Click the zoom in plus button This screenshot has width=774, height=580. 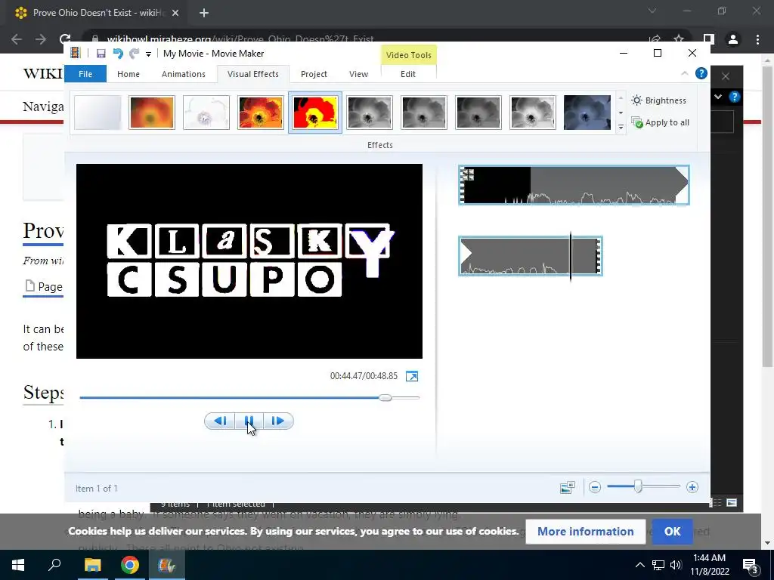pos(692,487)
